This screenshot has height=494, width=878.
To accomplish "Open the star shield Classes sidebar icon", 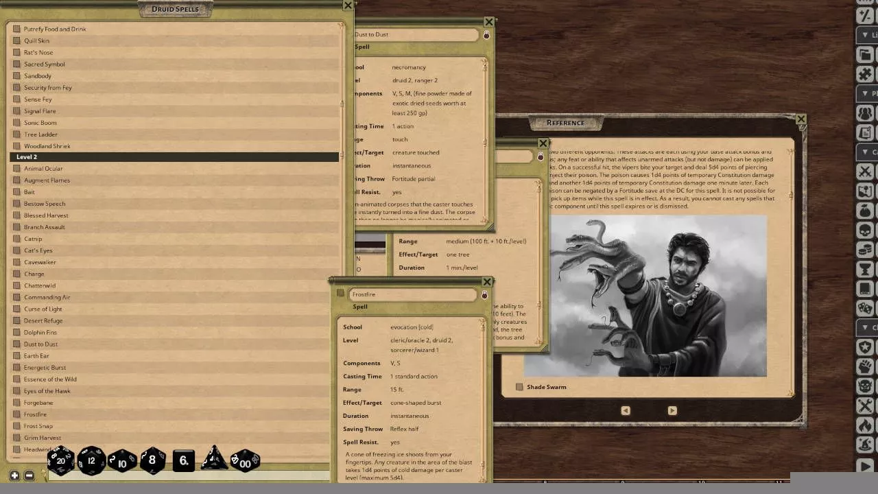I will (866, 347).
